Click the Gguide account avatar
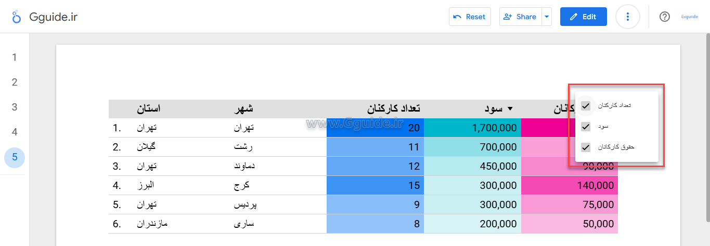Screen dimensions: 710x246 pyautogui.click(x=689, y=17)
